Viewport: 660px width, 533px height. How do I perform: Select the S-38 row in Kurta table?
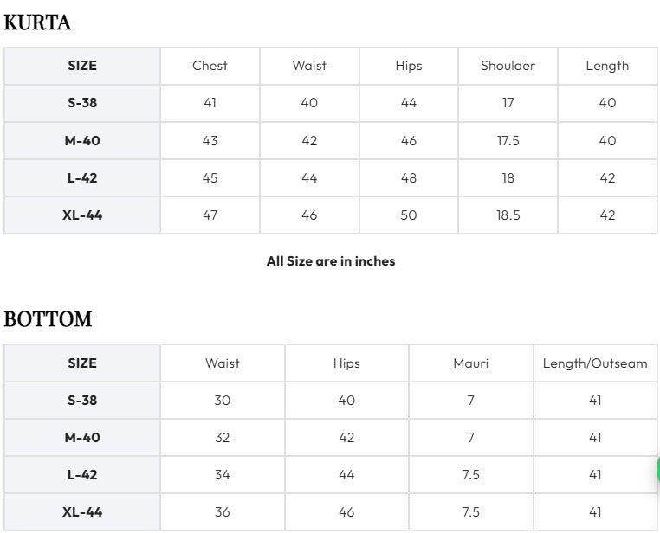(330, 103)
